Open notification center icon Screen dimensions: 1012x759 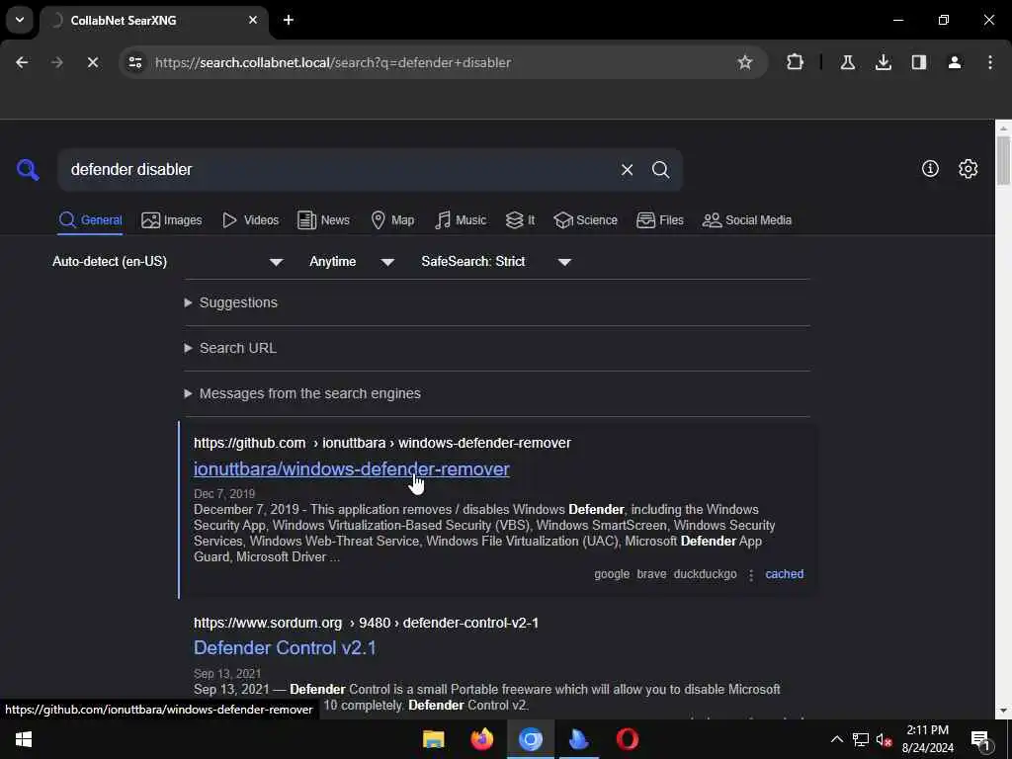980,739
